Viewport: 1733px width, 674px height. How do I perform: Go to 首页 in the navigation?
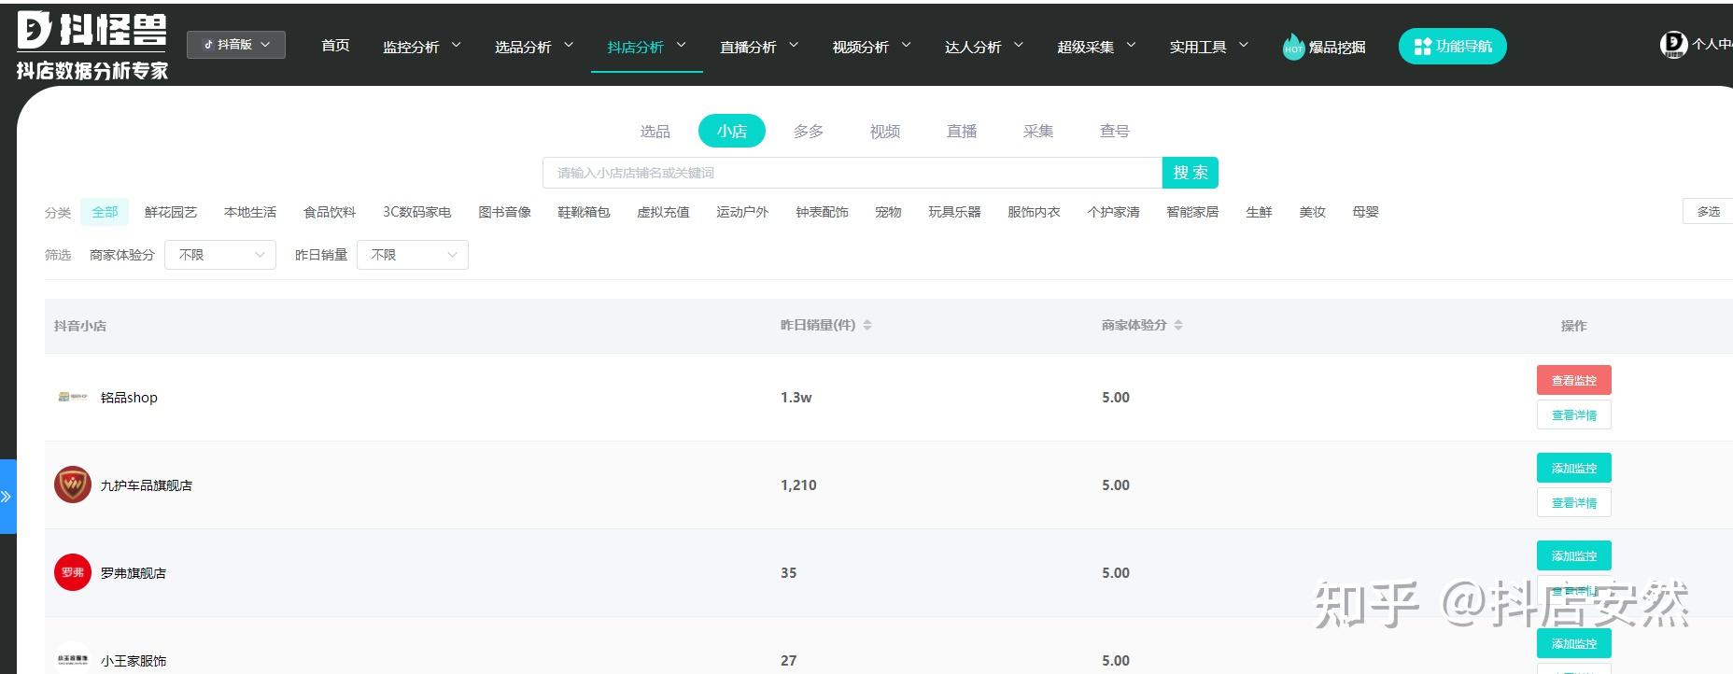pos(335,46)
